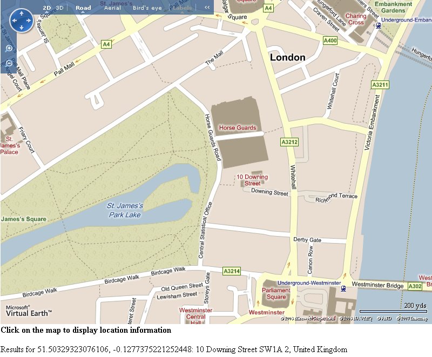Viewport: 432px width, 357px height.
Task: Click the Parliament Square label
Action: coord(276,293)
